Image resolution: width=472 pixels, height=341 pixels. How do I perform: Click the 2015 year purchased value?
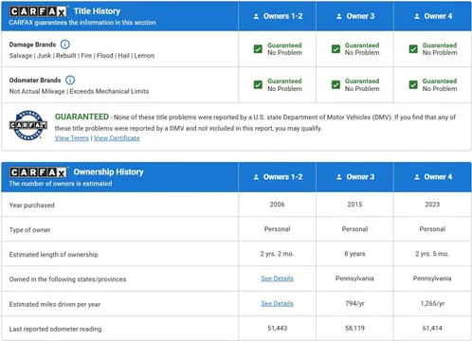point(354,205)
